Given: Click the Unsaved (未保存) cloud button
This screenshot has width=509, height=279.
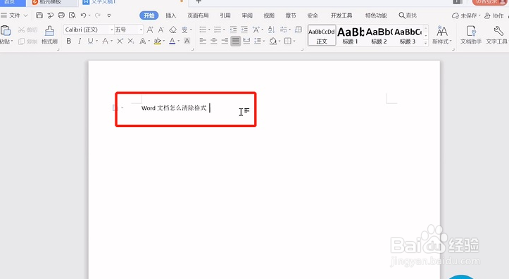Looking at the screenshot, I should 466,15.
